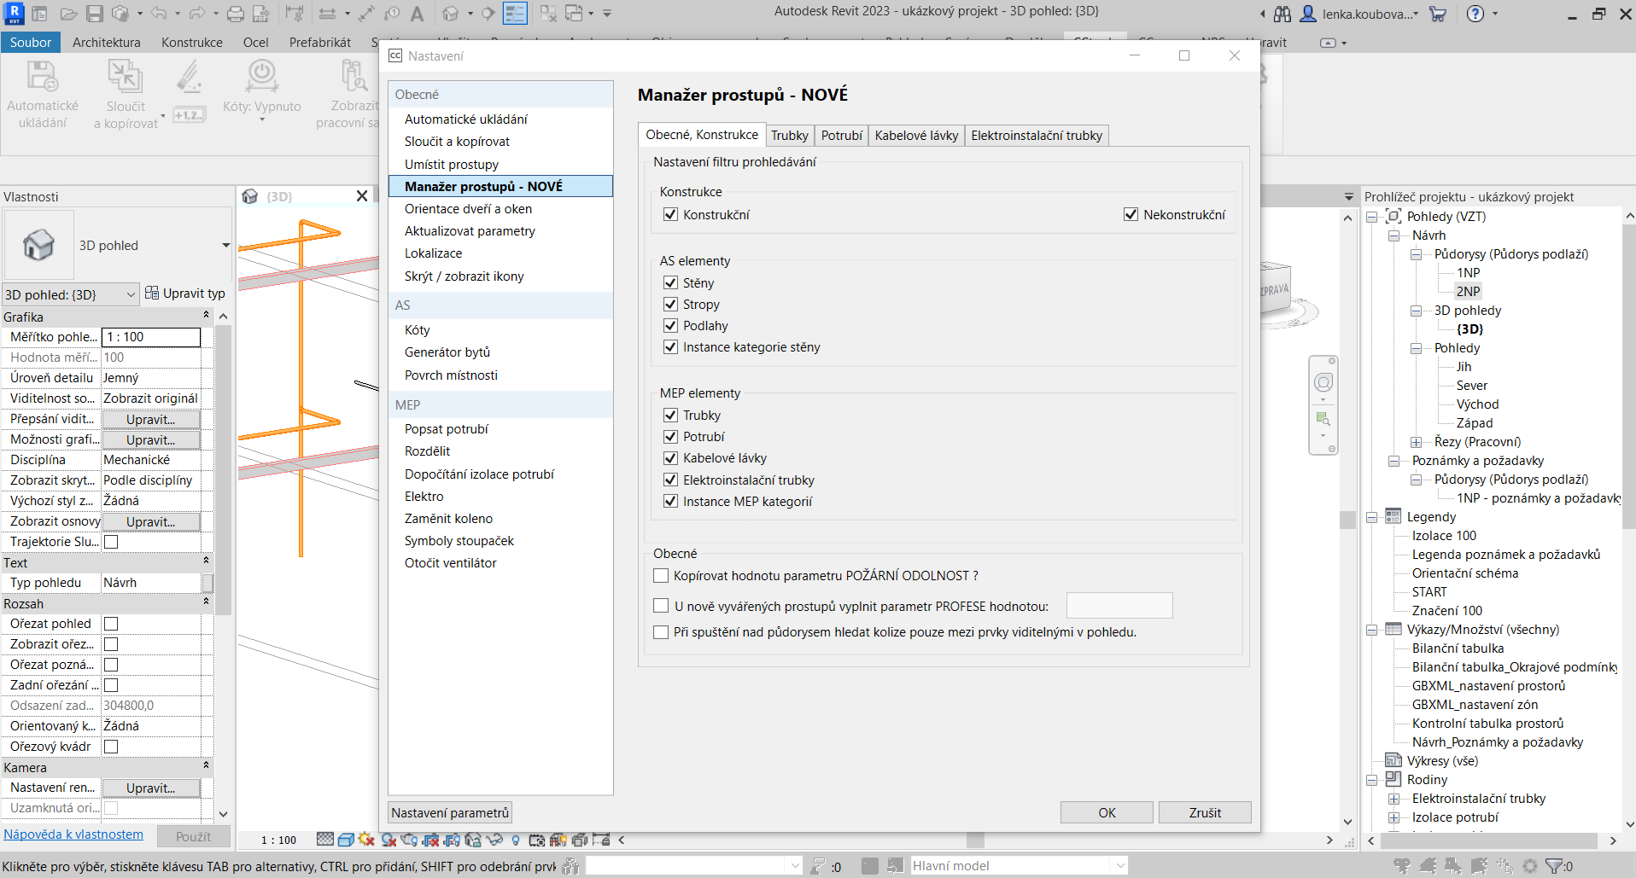Click the visual style cube icon in view bar
1636x878 pixels.
346,840
